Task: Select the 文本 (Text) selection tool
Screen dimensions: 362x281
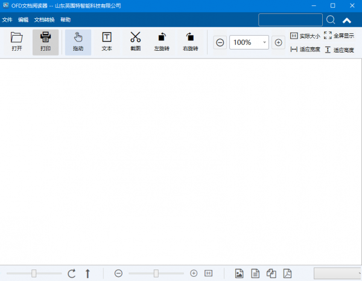Action: click(107, 38)
